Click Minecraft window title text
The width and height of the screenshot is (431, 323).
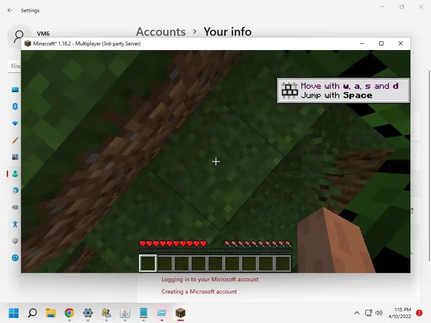click(87, 44)
